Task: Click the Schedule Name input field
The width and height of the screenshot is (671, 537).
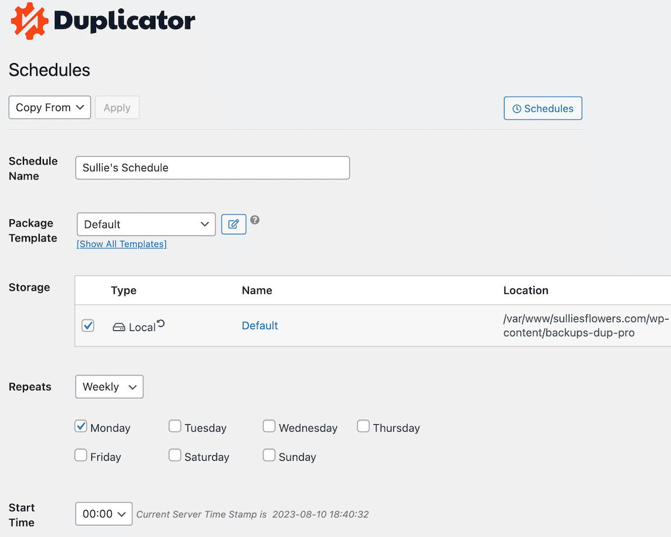Action: (x=212, y=168)
